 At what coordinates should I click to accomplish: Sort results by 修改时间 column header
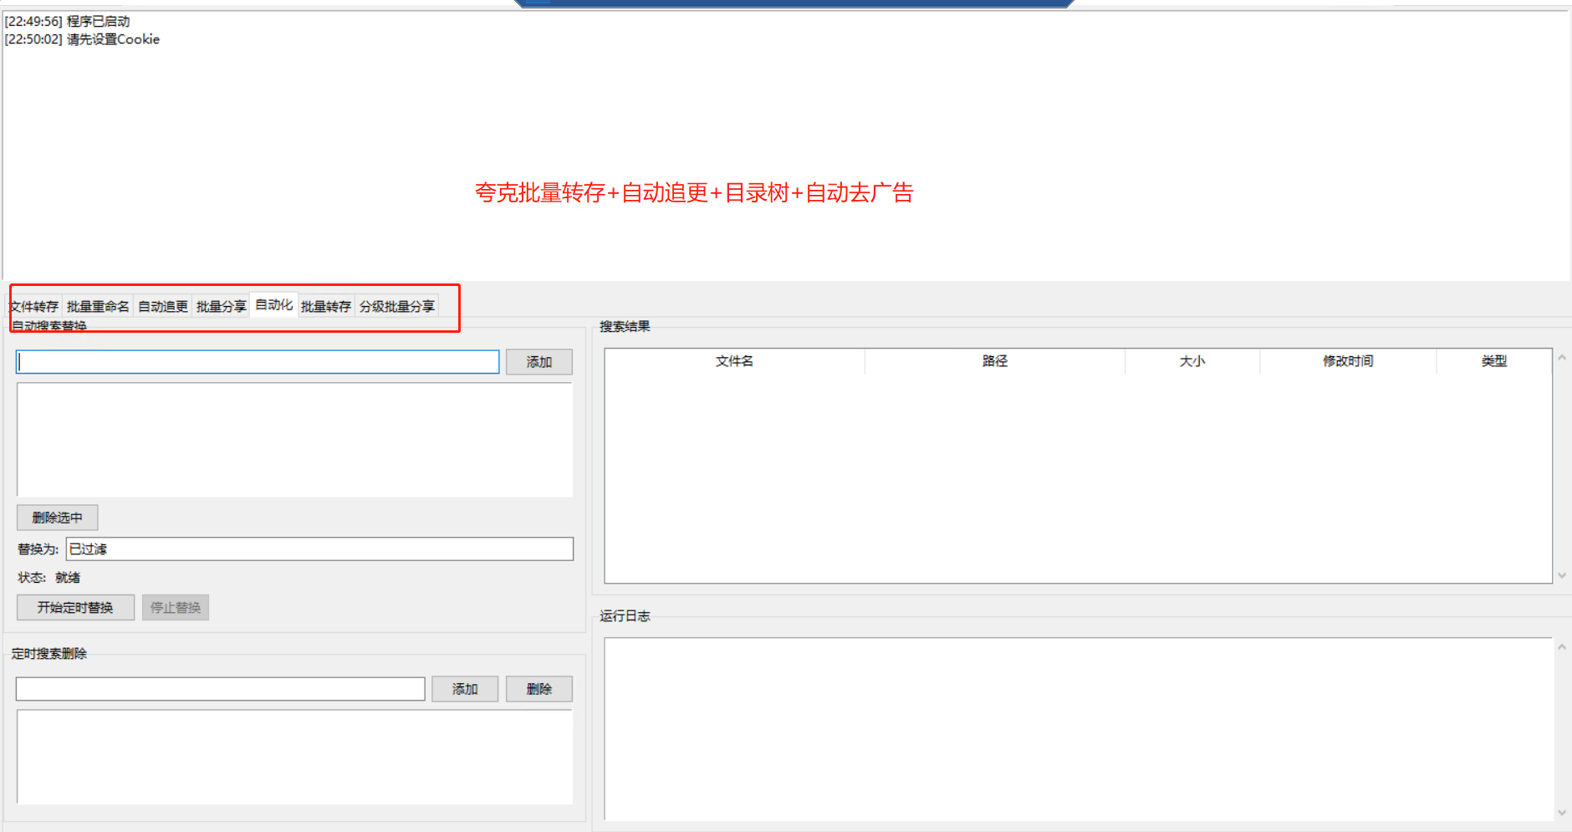[1348, 361]
